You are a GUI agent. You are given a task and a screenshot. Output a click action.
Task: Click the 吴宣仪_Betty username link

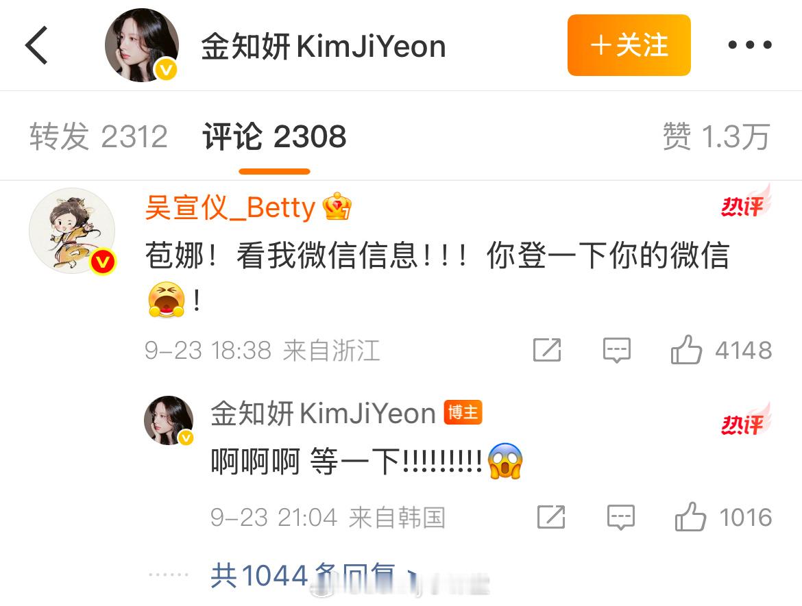point(230,207)
